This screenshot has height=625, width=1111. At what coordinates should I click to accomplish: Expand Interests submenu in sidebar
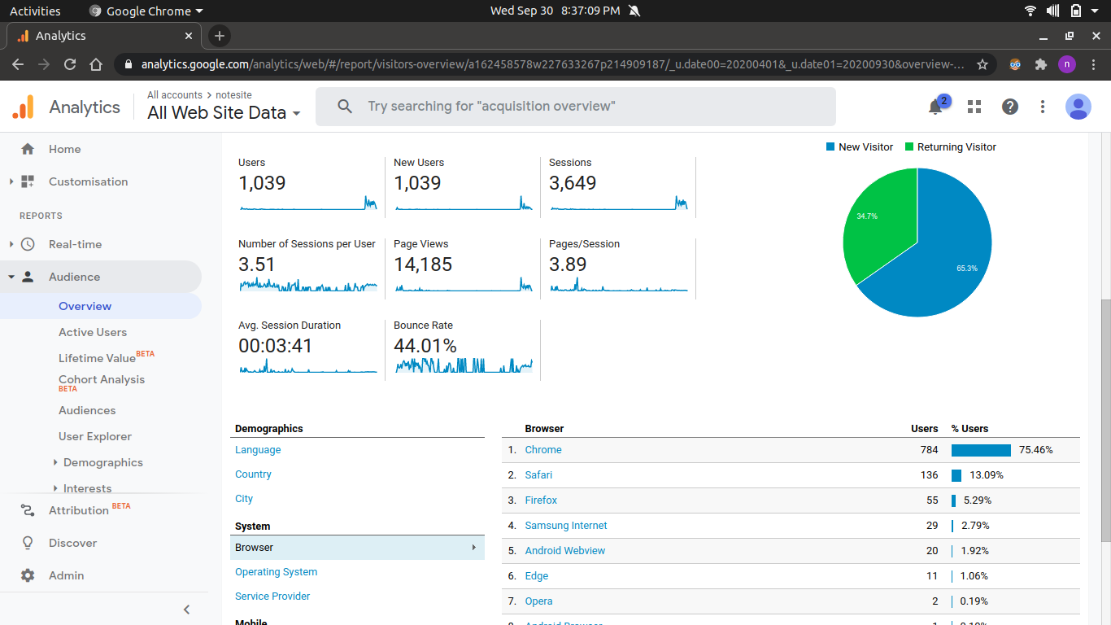(x=55, y=488)
